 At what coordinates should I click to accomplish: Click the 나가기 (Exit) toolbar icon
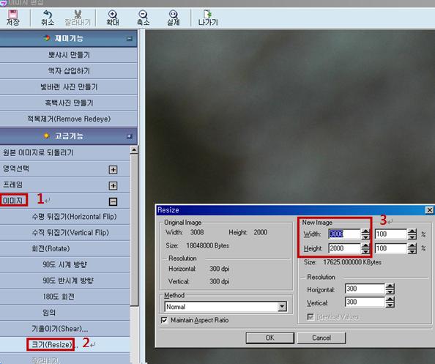207,14
